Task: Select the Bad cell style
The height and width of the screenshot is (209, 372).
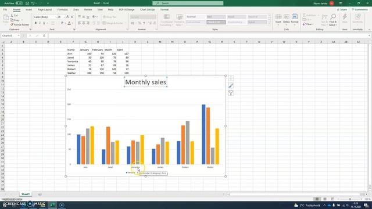Action: [x=216, y=17]
